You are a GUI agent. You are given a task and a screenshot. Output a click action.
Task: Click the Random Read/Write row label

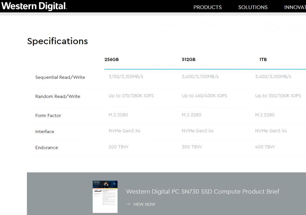57,96
